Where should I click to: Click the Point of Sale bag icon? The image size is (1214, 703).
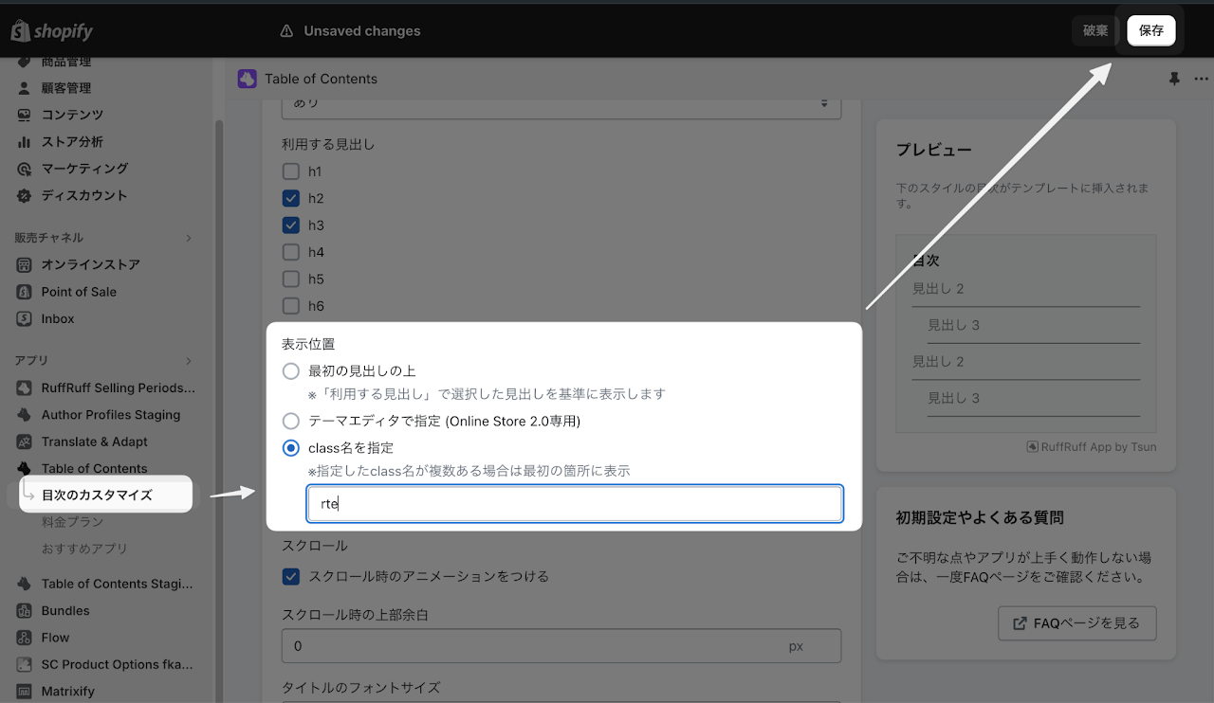[x=25, y=292]
